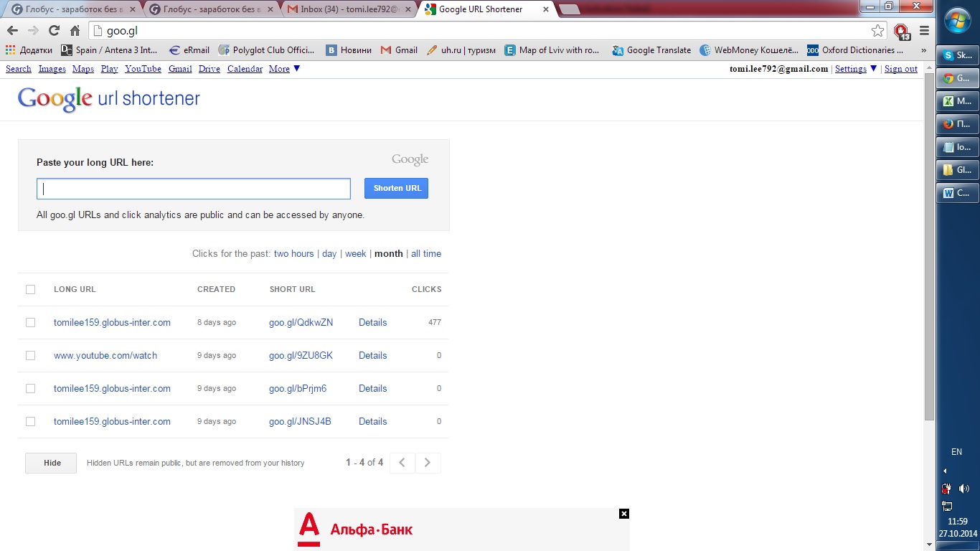Image resolution: width=980 pixels, height=551 pixels.
Task: Open the red Adblock extension icon
Action: (902, 31)
